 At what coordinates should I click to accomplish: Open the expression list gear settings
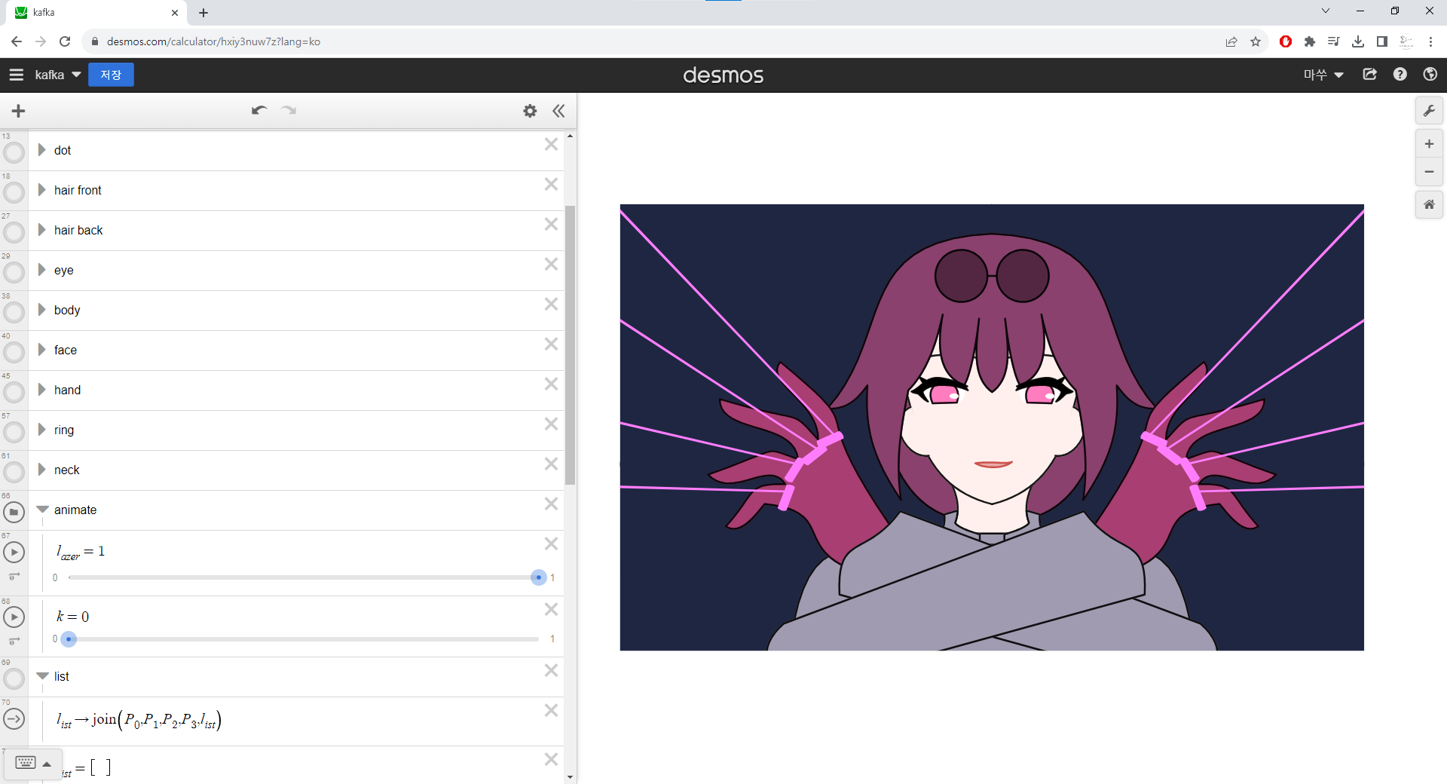click(530, 111)
